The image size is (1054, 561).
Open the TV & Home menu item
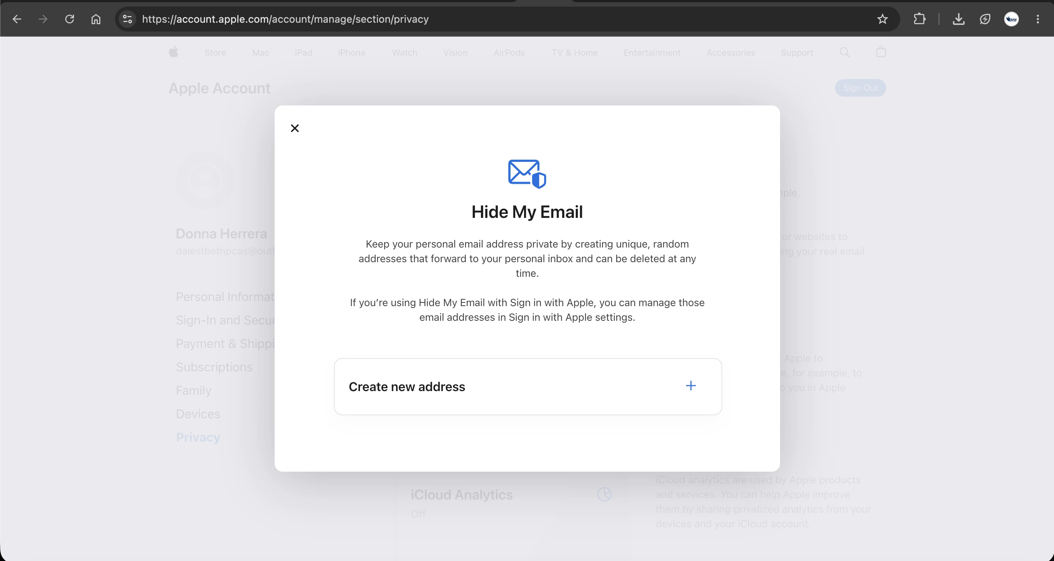point(575,53)
